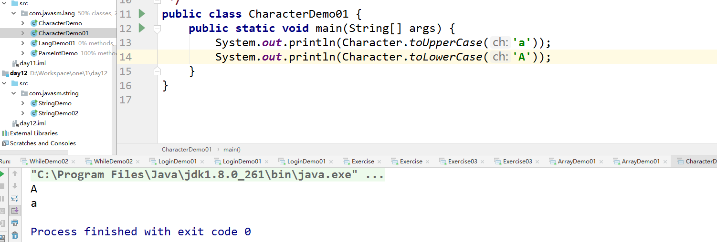The height and width of the screenshot is (242, 717).
Task: Expand the ParseIntDemo node arrow
Action: 23,53
